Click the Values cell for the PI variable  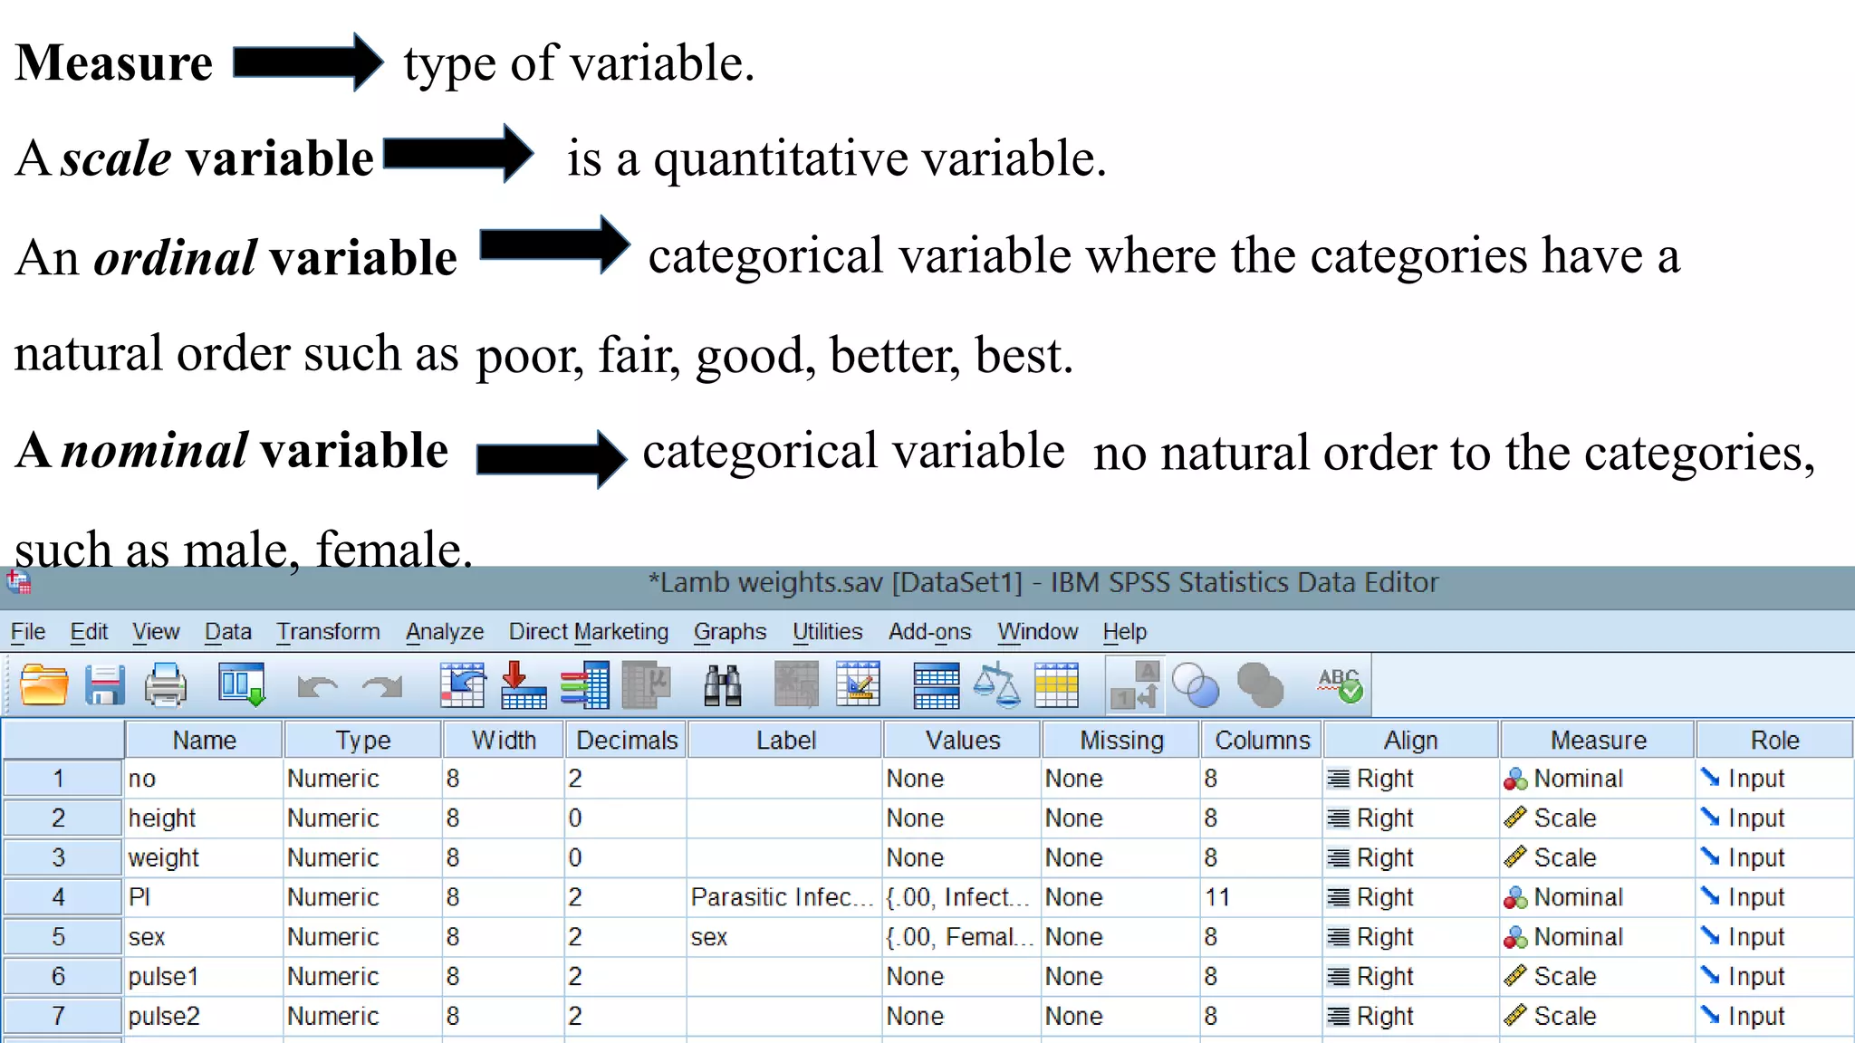click(x=960, y=897)
